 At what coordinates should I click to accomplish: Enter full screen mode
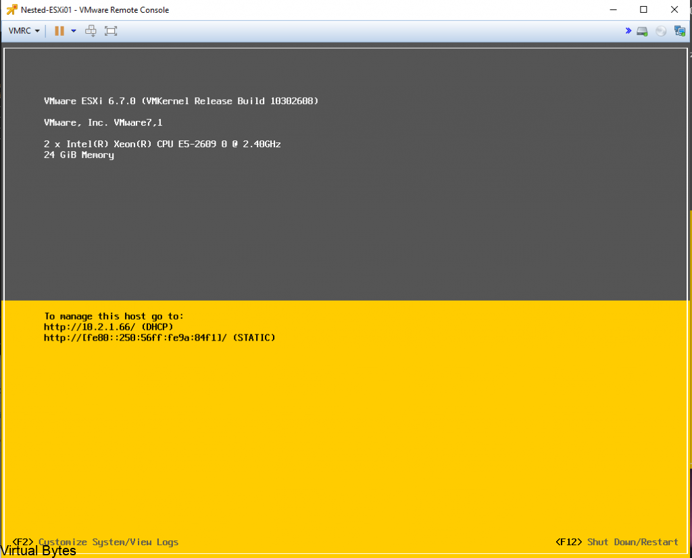tap(111, 31)
